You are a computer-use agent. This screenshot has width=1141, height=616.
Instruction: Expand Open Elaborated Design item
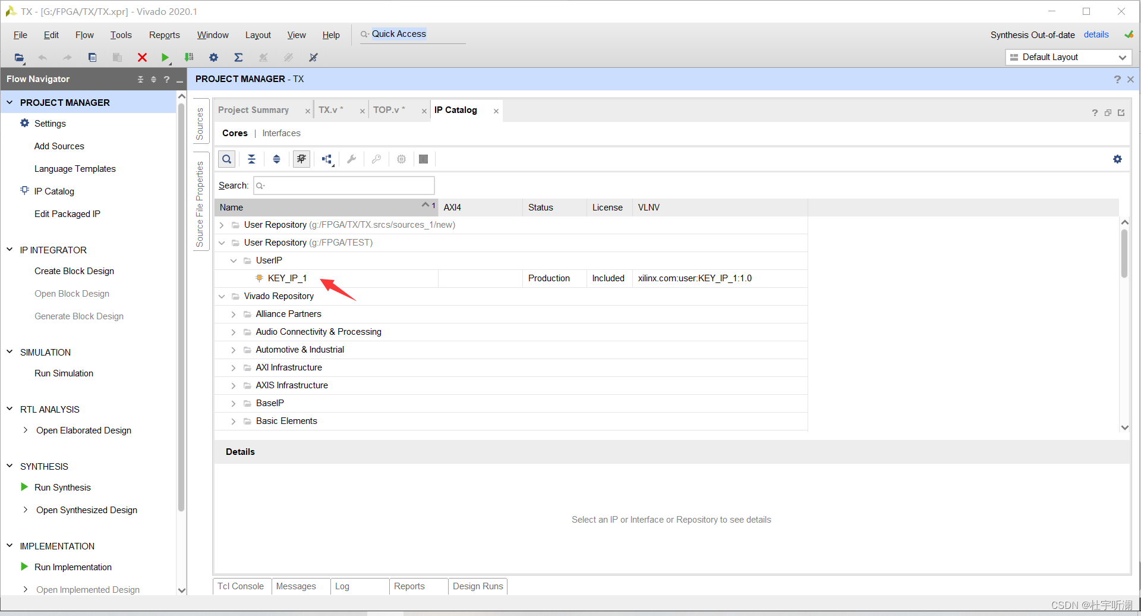(x=25, y=430)
